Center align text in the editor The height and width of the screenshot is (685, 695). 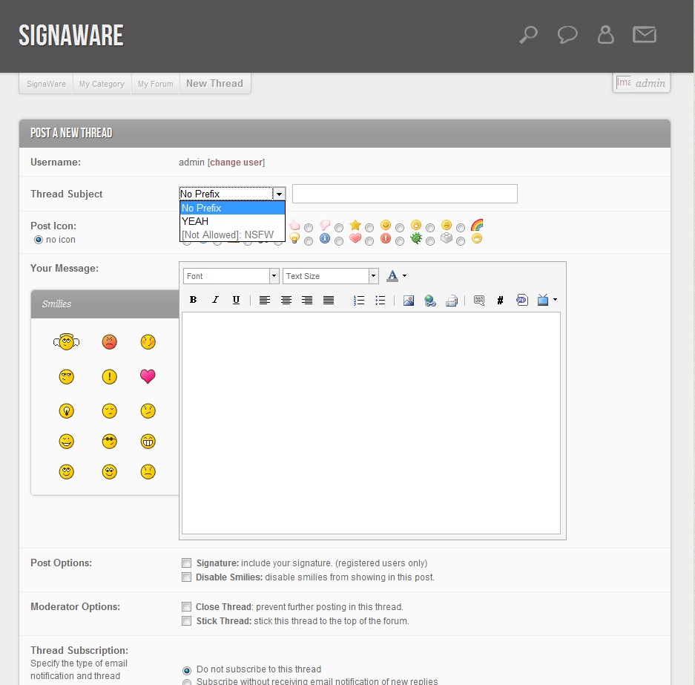pyautogui.click(x=286, y=300)
